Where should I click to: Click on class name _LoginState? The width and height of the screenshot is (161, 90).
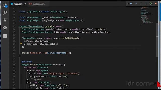pos(33,12)
